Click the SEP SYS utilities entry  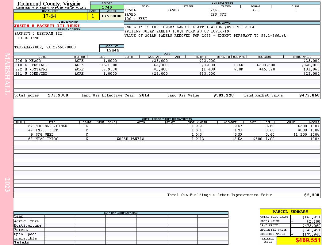click(x=218, y=15)
